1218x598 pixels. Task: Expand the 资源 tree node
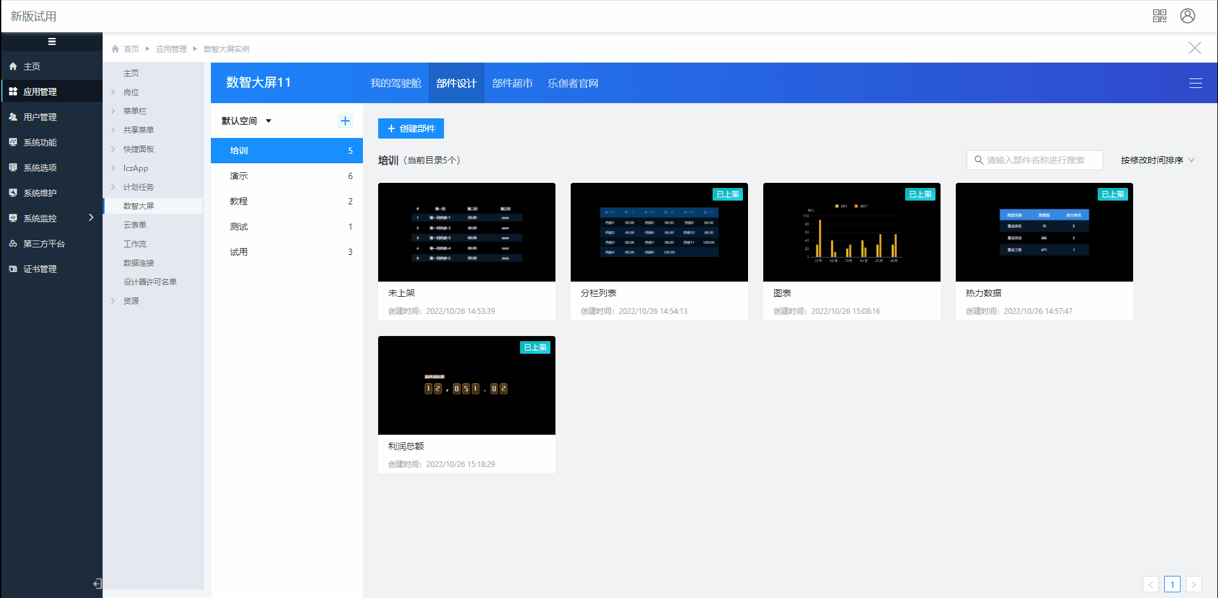(113, 301)
